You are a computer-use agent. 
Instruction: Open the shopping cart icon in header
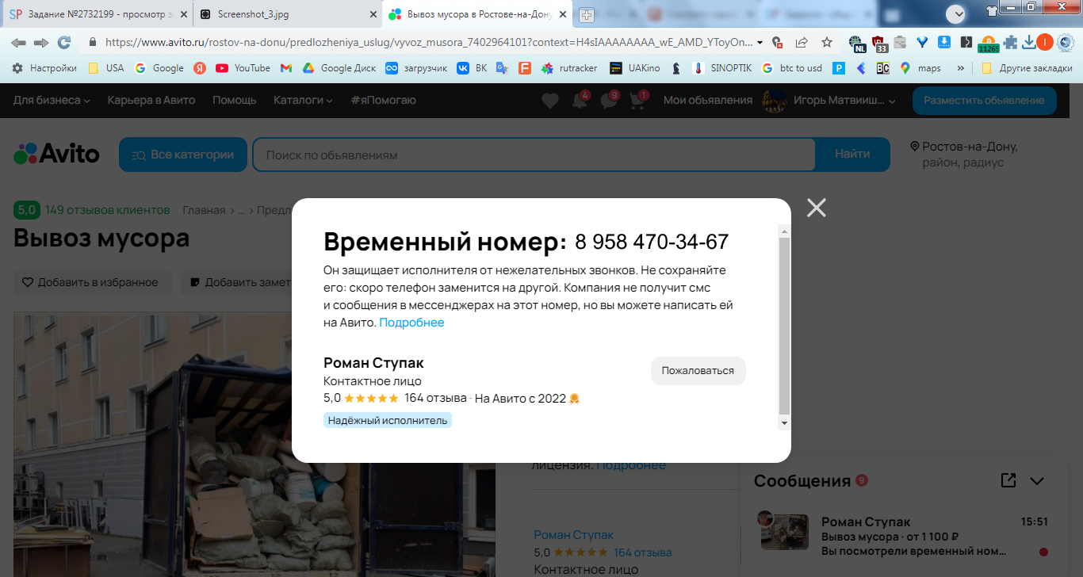[637, 101]
